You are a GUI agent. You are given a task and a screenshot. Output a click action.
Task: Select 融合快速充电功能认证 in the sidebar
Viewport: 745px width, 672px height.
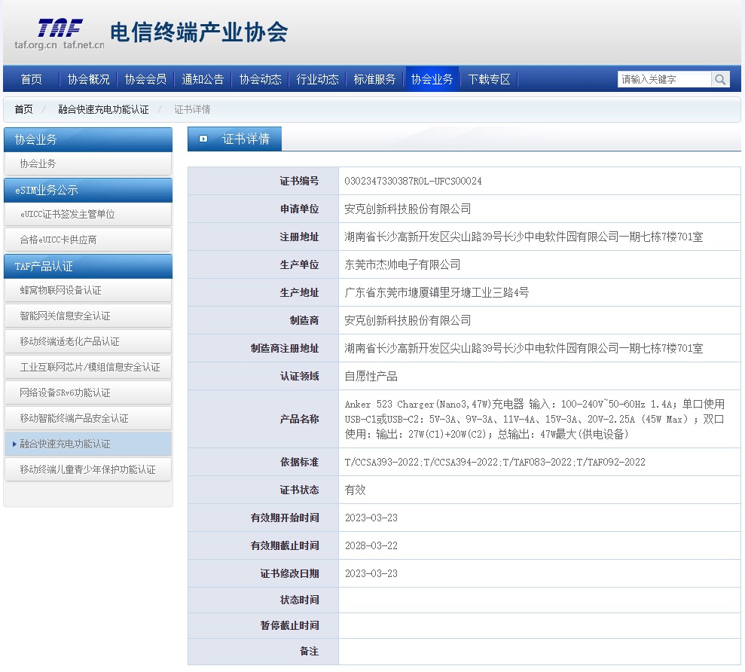[88, 444]
